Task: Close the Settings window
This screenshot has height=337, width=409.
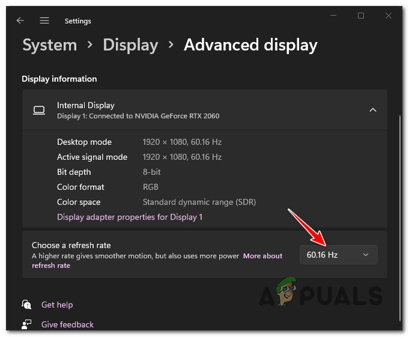Action: click(390, 16)
